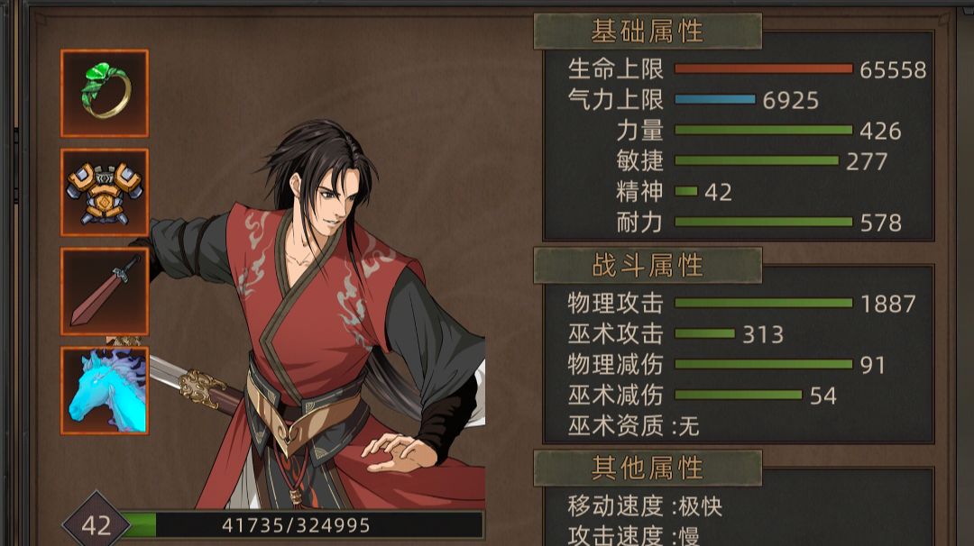Open the golden armor equipment slot
The width and height of the screenshot is (974, 546).
pos(105,192)
